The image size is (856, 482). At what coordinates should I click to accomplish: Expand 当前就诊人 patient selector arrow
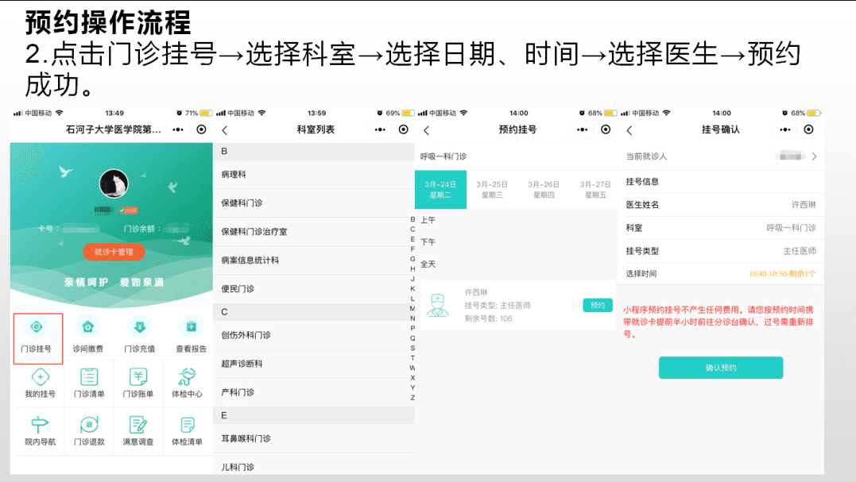814,156
